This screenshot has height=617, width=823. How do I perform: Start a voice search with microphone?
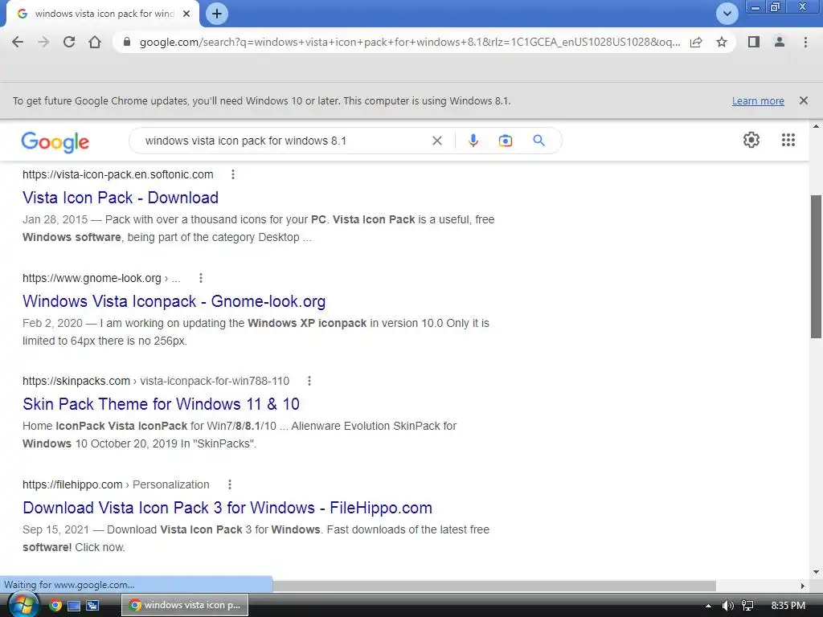[x=473, y=141]
